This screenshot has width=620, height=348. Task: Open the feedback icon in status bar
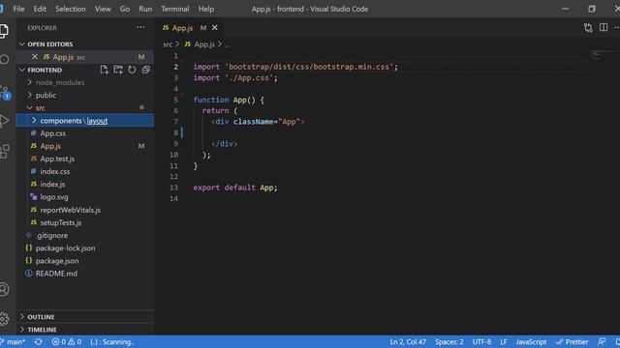tap(602, 341)
